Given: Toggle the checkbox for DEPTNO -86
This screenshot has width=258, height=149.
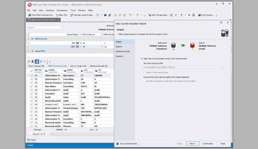Looking at the screenshot, I should coord(31,75).
